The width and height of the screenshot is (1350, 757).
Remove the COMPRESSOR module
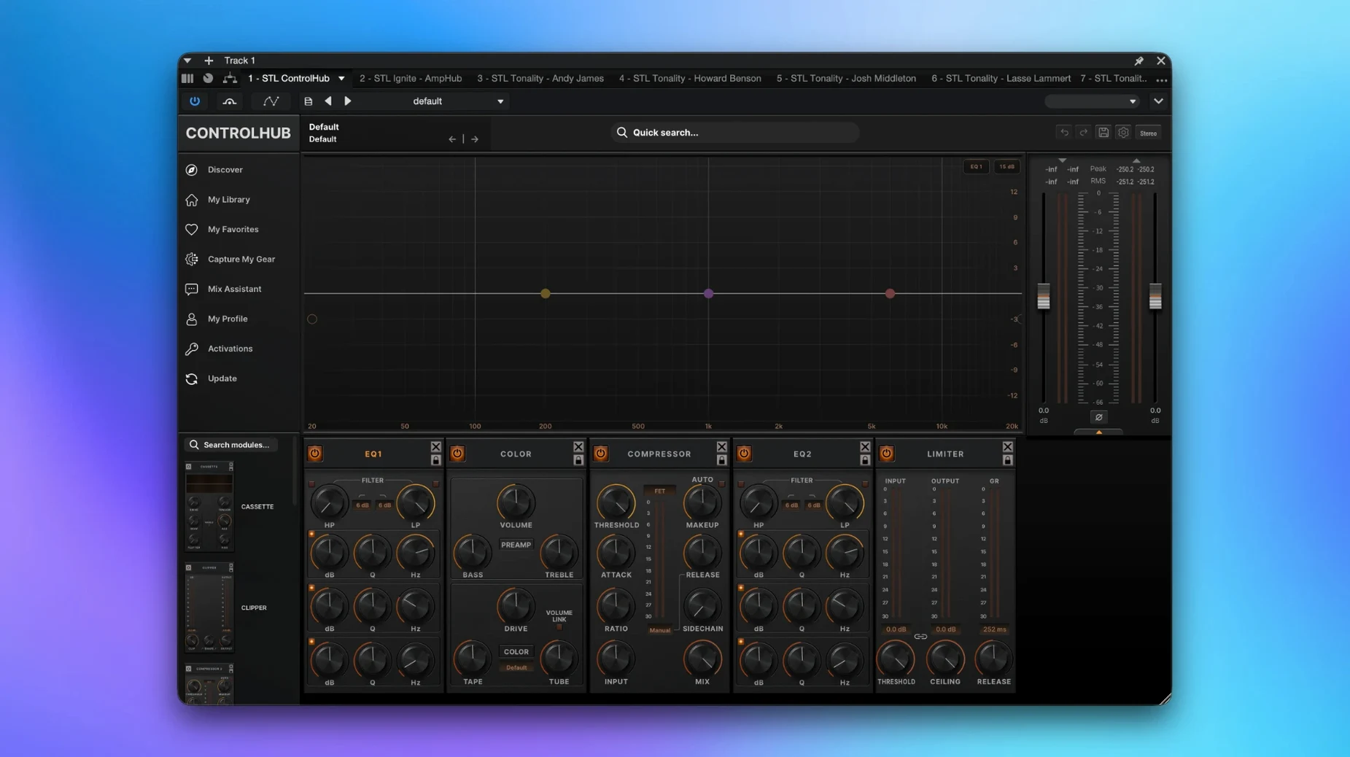pos(721,447)
